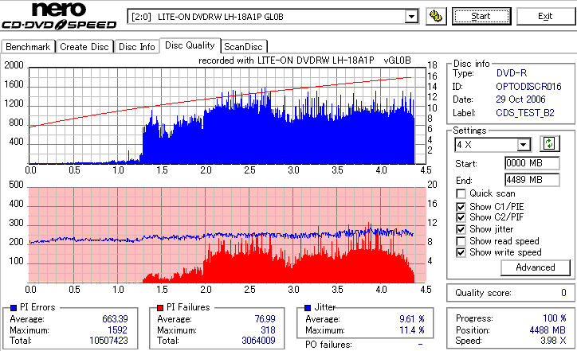Select the Disc Quality tab

(190, 45)
